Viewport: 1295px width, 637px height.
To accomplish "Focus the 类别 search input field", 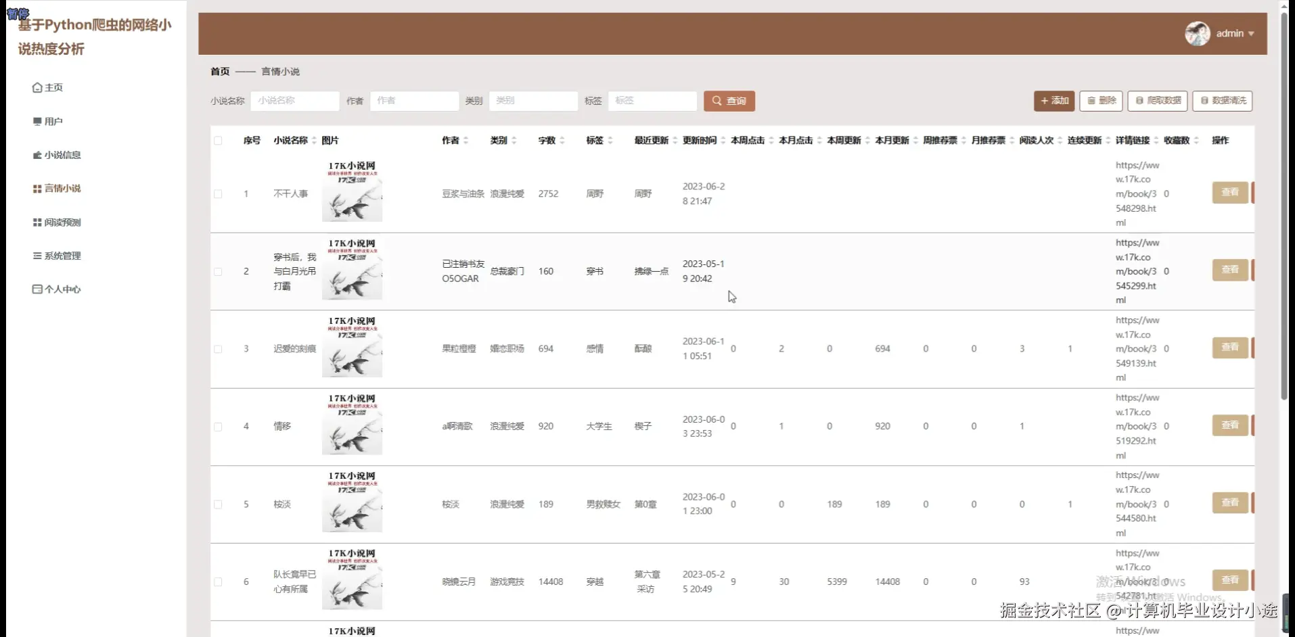I will (533, 101).
